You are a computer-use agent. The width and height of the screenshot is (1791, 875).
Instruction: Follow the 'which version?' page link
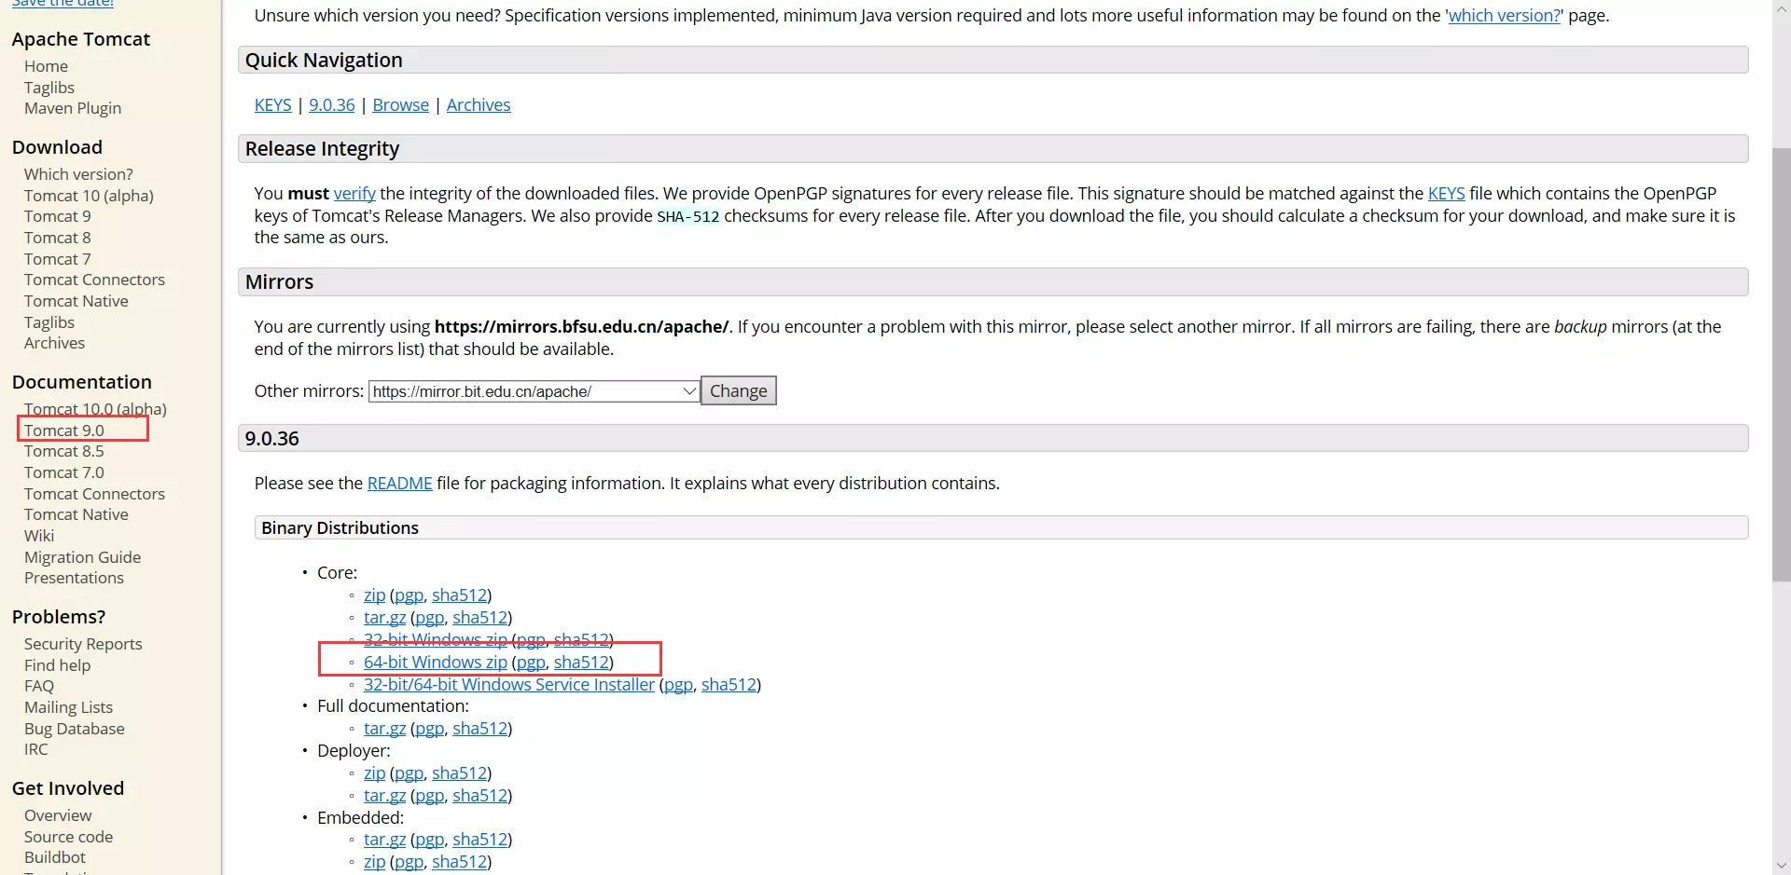click(x=1505, y=16)
